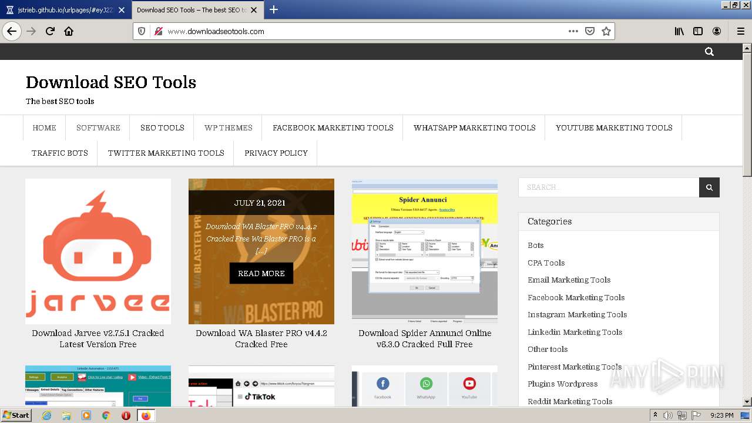Click the browser address bar URL
This screenshot has width=752, height=423.
tap(216, 31)
